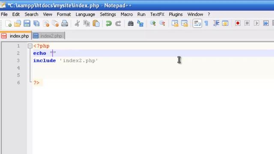
Task: Redo the last undone edit
Action: pos(118,24)
